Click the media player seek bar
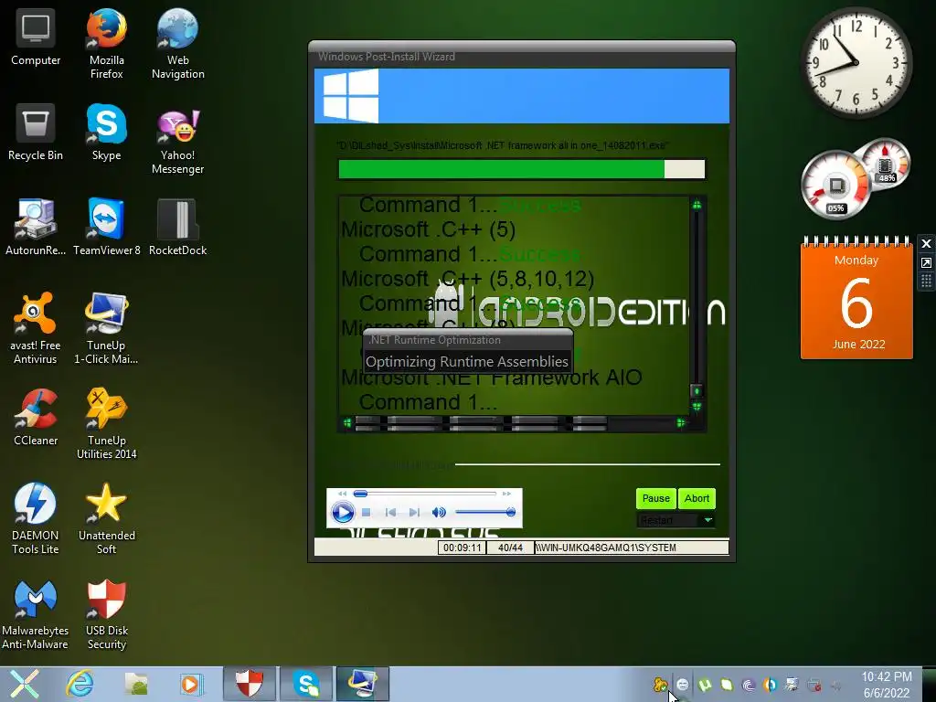This screenshot has height=702, width=936. pyautogui.click(x=425, y=494)
